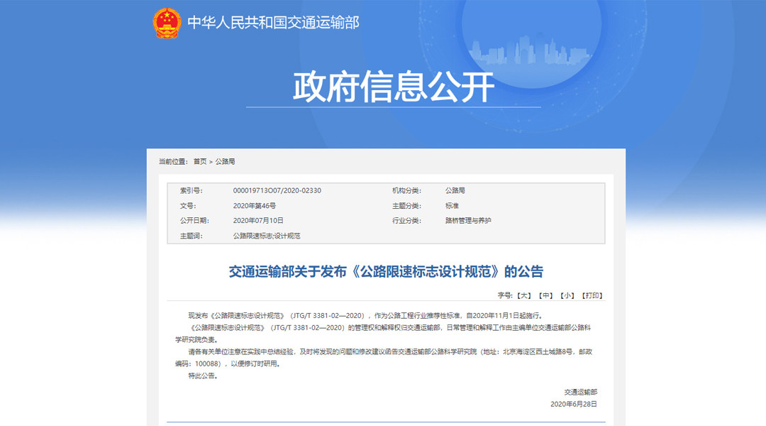Viewport: 766px width, 426px height.
Task: Open 公路局 in the breadcrumb path
Action: [225, 162]
